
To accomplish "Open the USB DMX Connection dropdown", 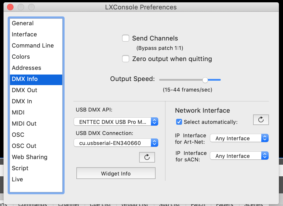I will [116, 143].
